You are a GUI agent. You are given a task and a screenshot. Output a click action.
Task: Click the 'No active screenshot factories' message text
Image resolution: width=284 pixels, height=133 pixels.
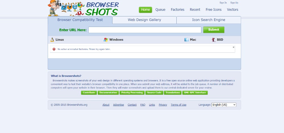tap(84, 49)
